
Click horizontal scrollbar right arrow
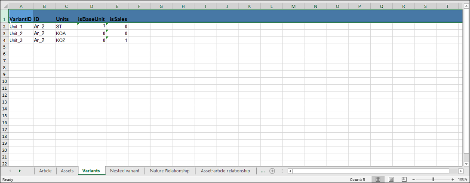coord(461,171)
